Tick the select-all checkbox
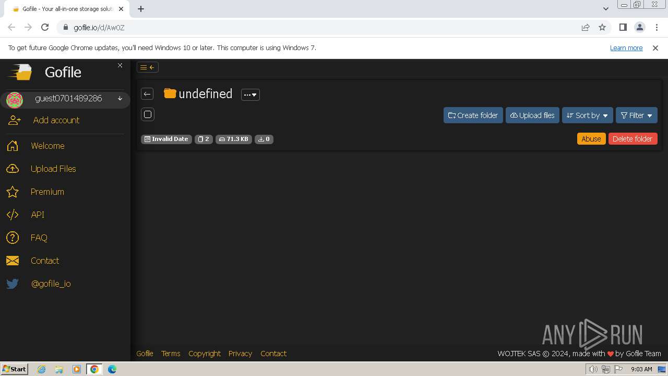This screenshot has height=376, width=668. coord(148,114)
